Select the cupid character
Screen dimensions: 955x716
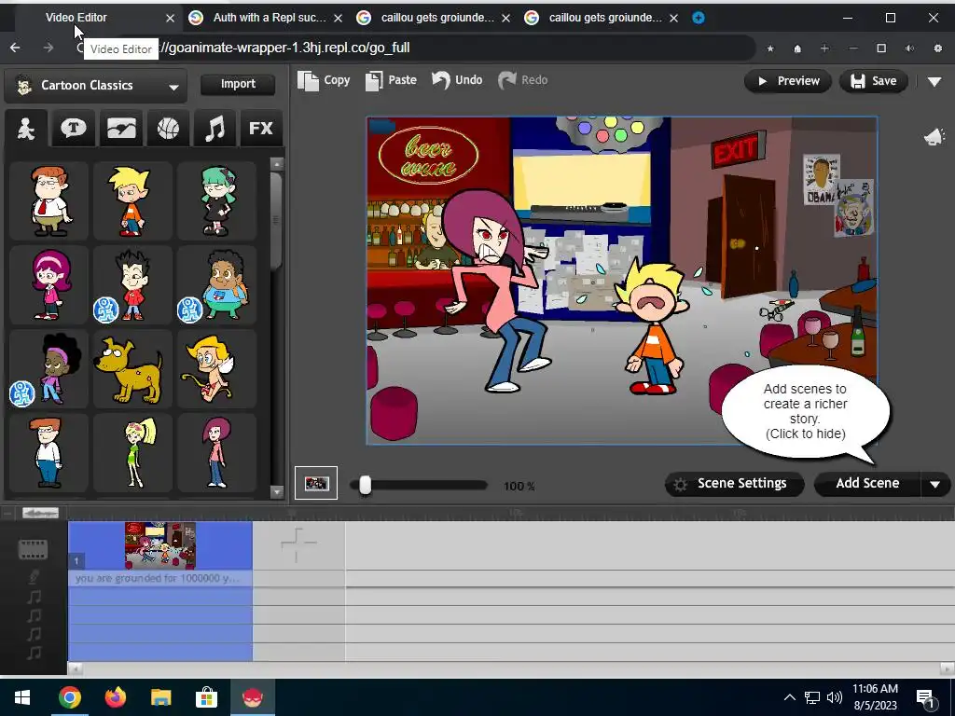[x=216, y=369]
